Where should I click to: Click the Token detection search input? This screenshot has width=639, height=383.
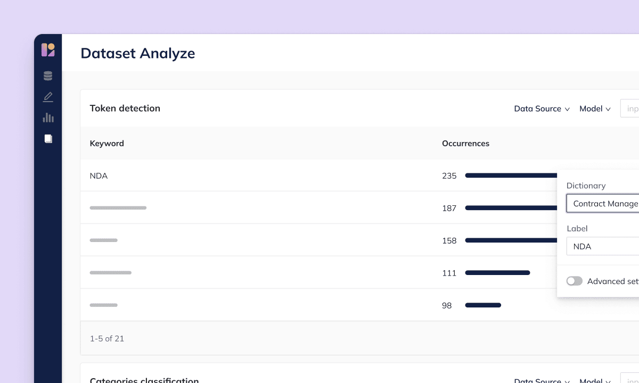click(630, 109)
